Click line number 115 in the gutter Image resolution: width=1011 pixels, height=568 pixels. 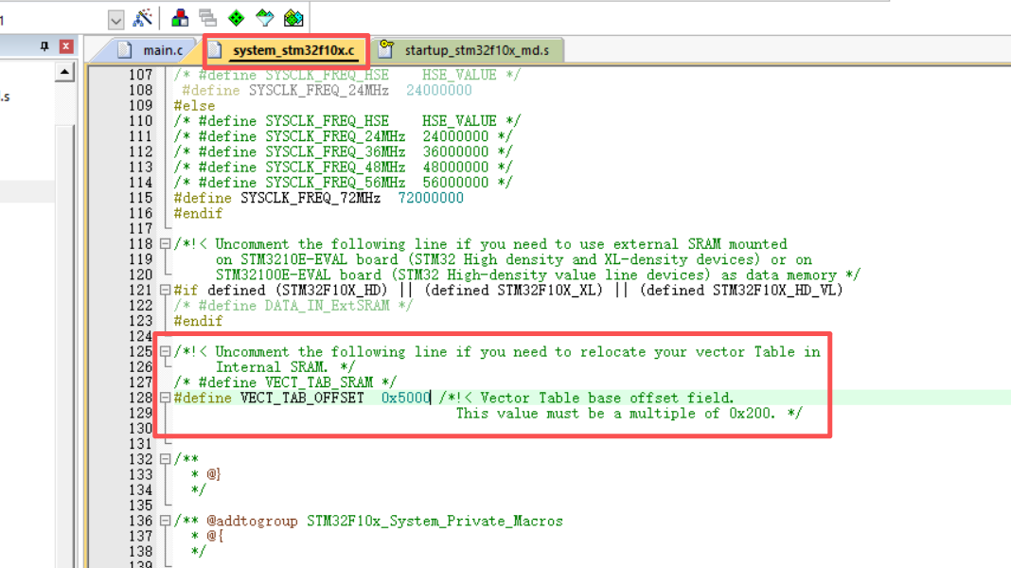pyautogui.click(x=140, y=198)
